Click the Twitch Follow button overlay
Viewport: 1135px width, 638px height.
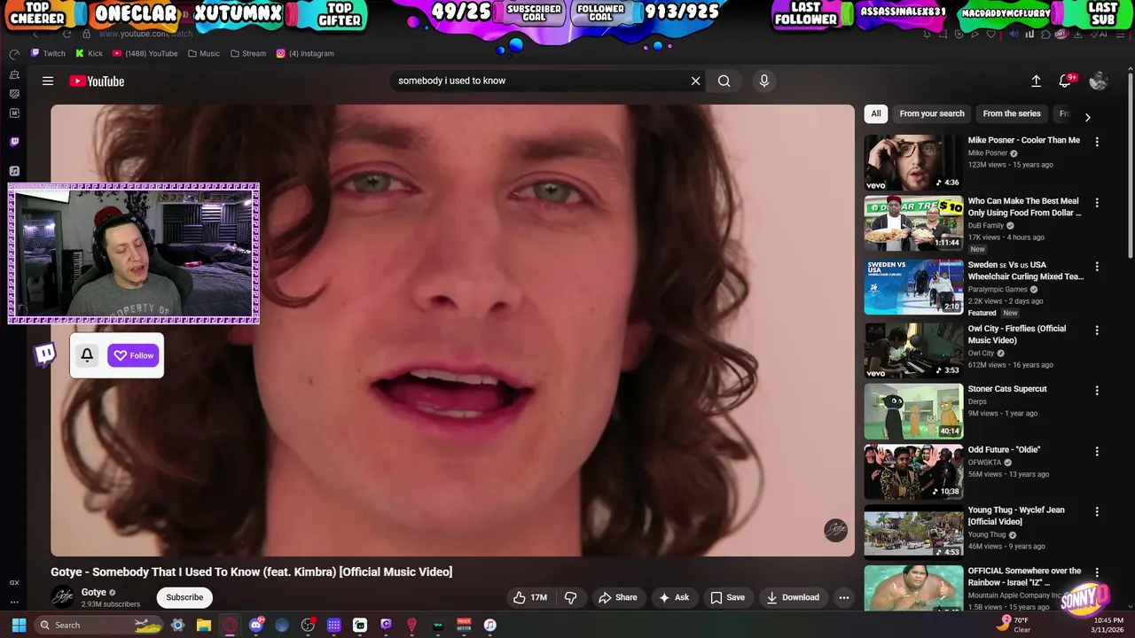pos(134,355)
